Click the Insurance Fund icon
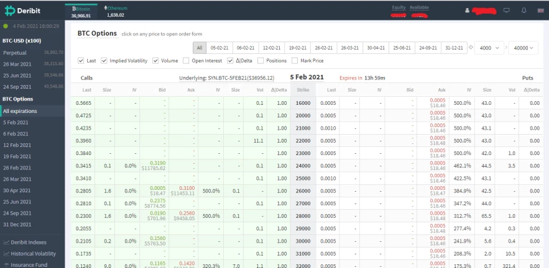This screenshot has width=549, height=268. [x=6, y=265]
